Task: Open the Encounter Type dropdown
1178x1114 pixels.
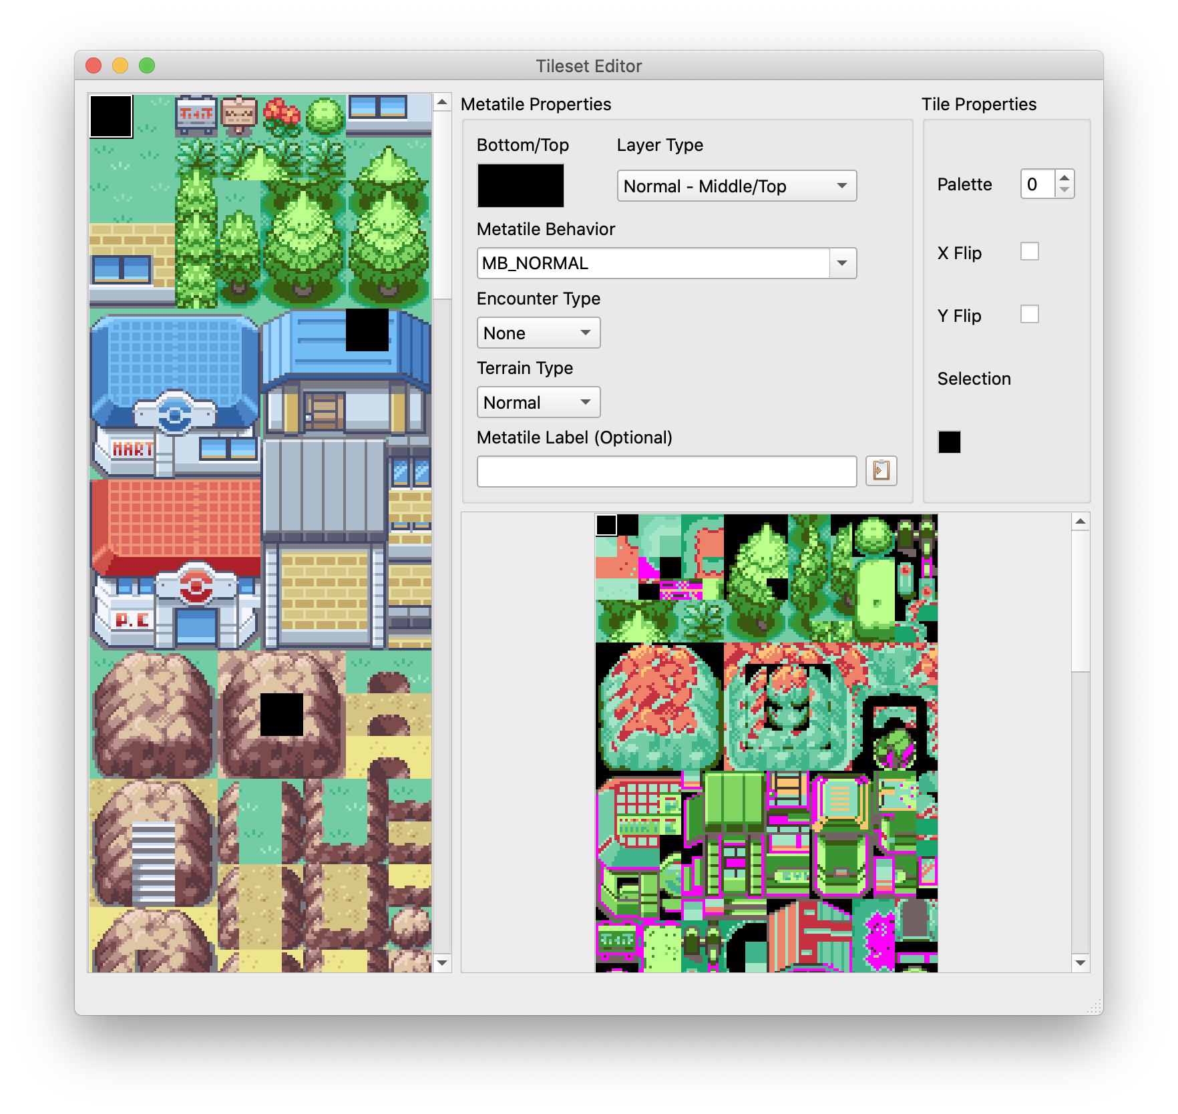Action: click(538, 333)
